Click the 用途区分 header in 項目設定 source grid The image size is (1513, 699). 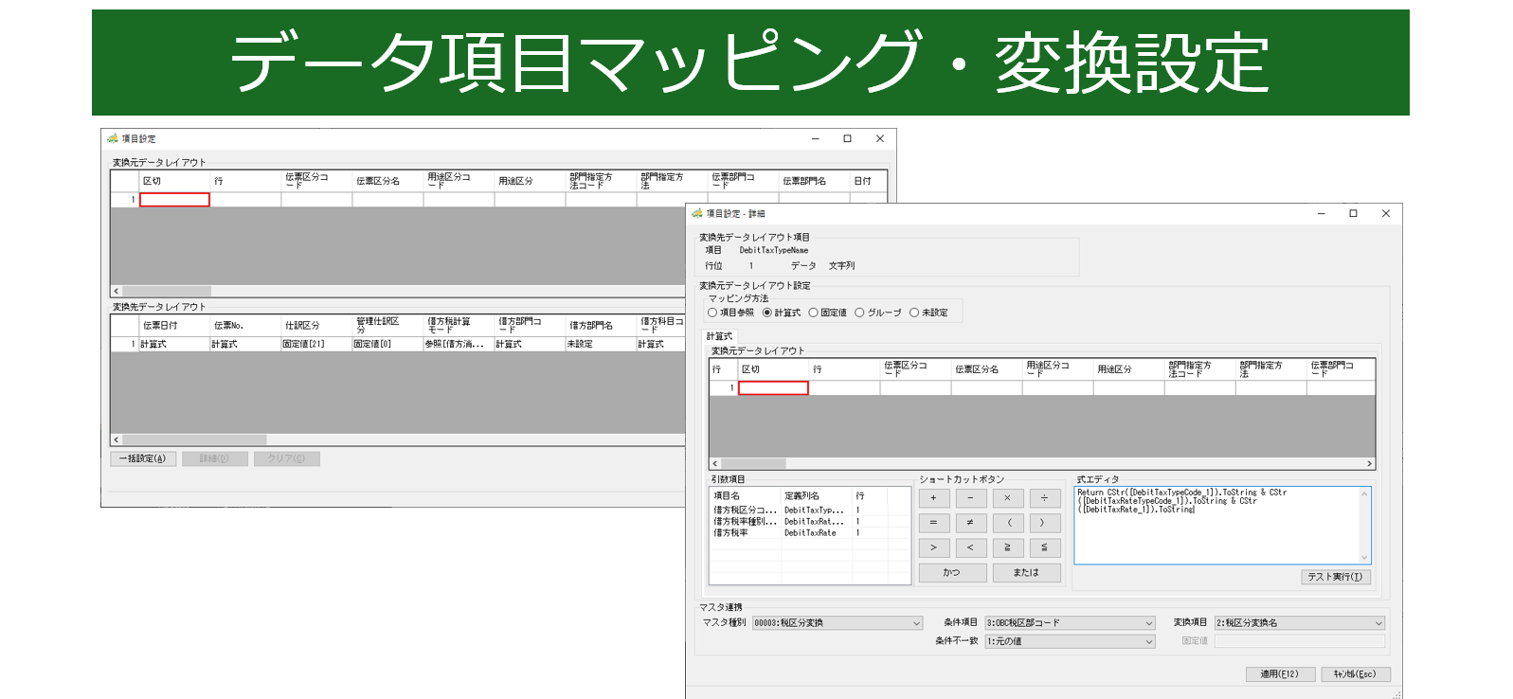point(530,181)
